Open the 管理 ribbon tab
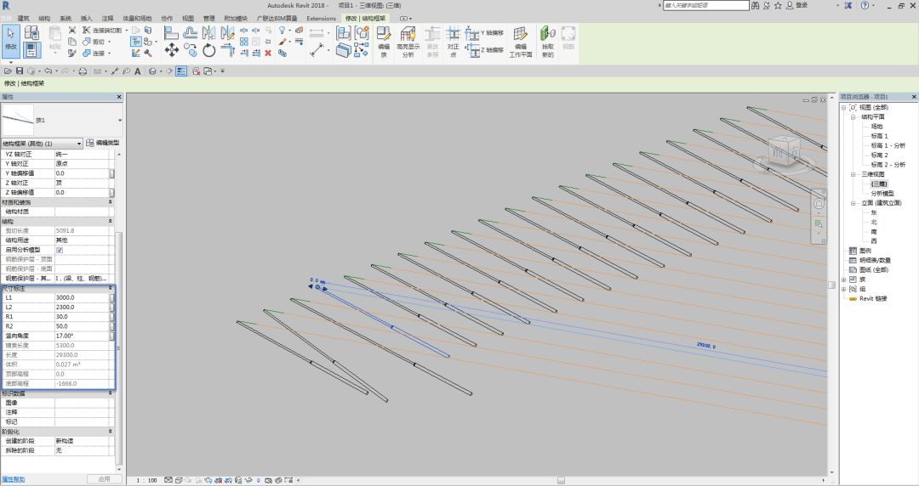Screen dimensions: 919x486 coord(208,18)
